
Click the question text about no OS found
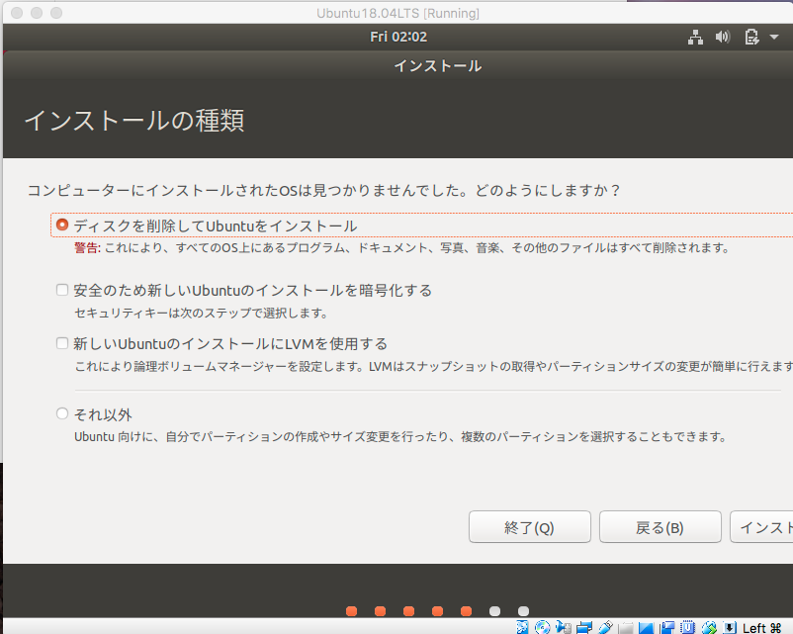pyautogui.click(x=323, y=191)
